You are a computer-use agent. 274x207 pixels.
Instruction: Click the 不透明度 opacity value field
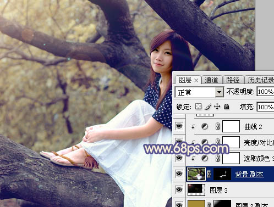click(265, 92)
